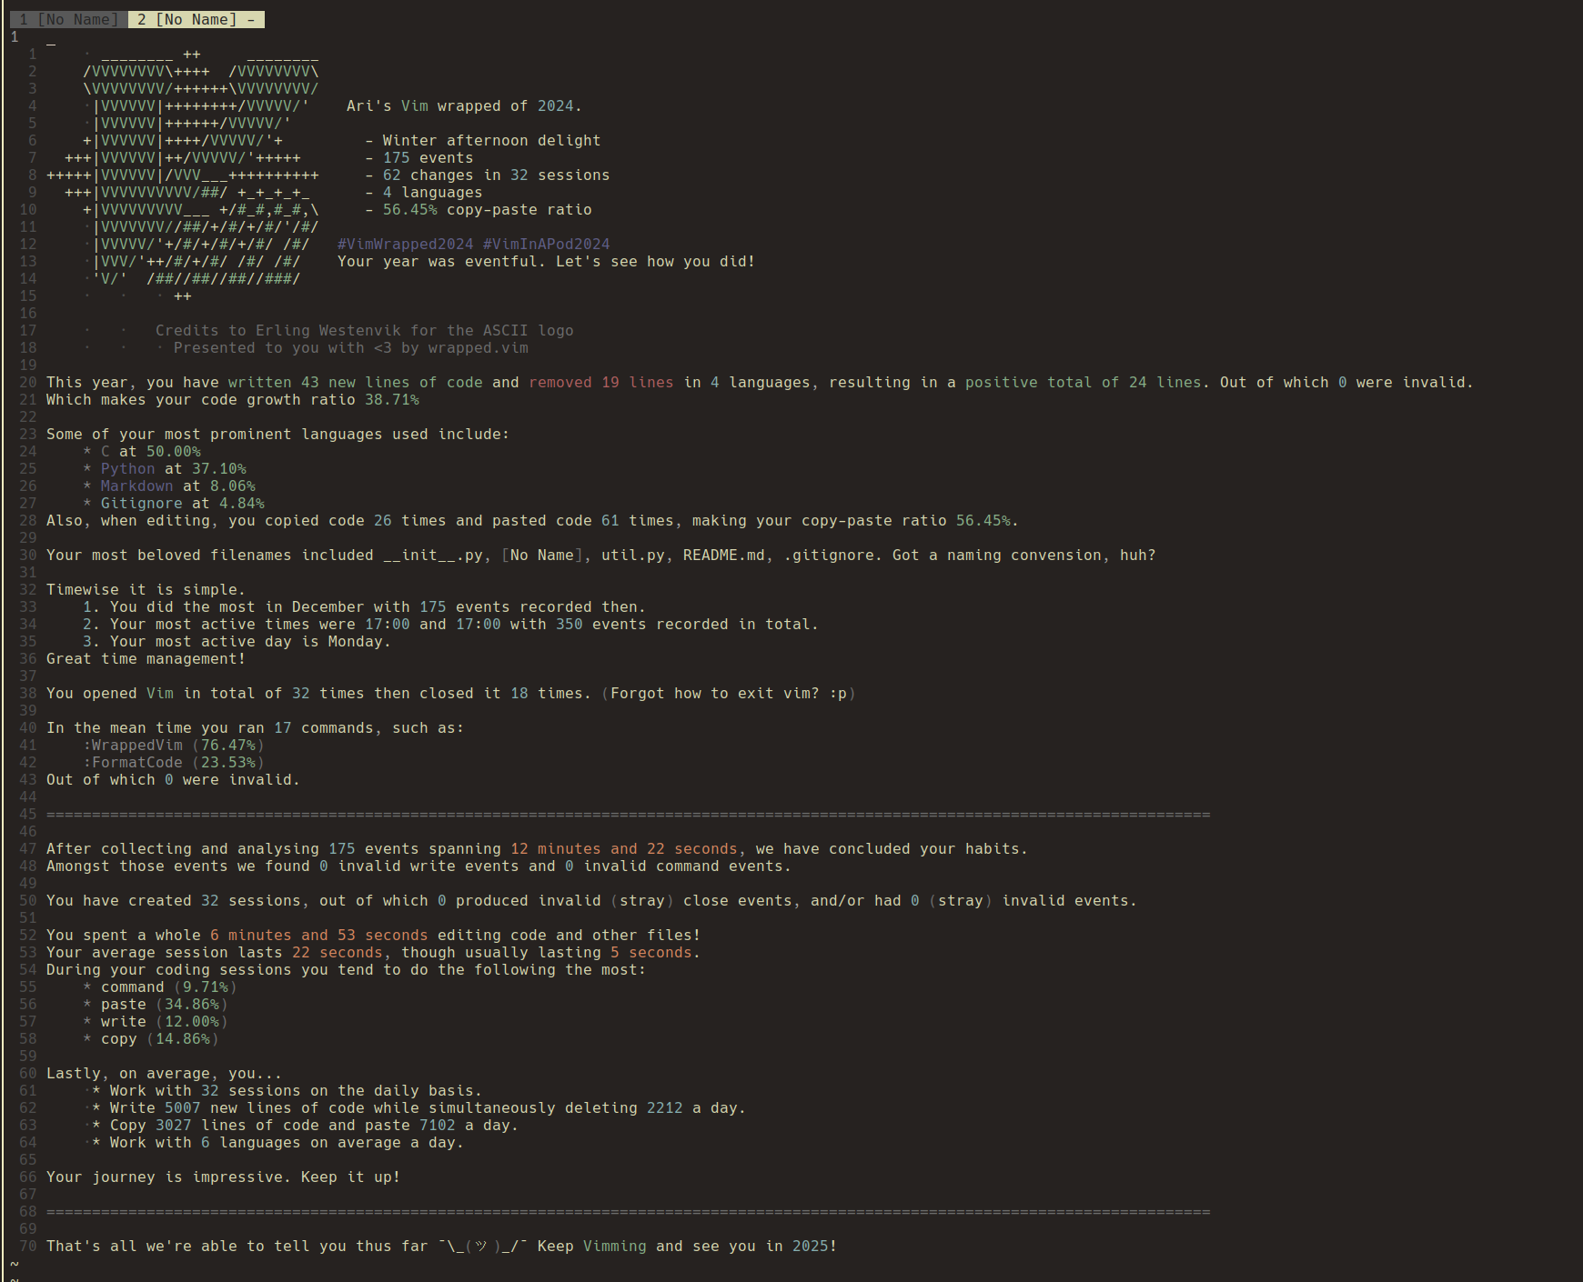Click "Keep Vimming and see you in 2025!"

(x=687, y=1246)
